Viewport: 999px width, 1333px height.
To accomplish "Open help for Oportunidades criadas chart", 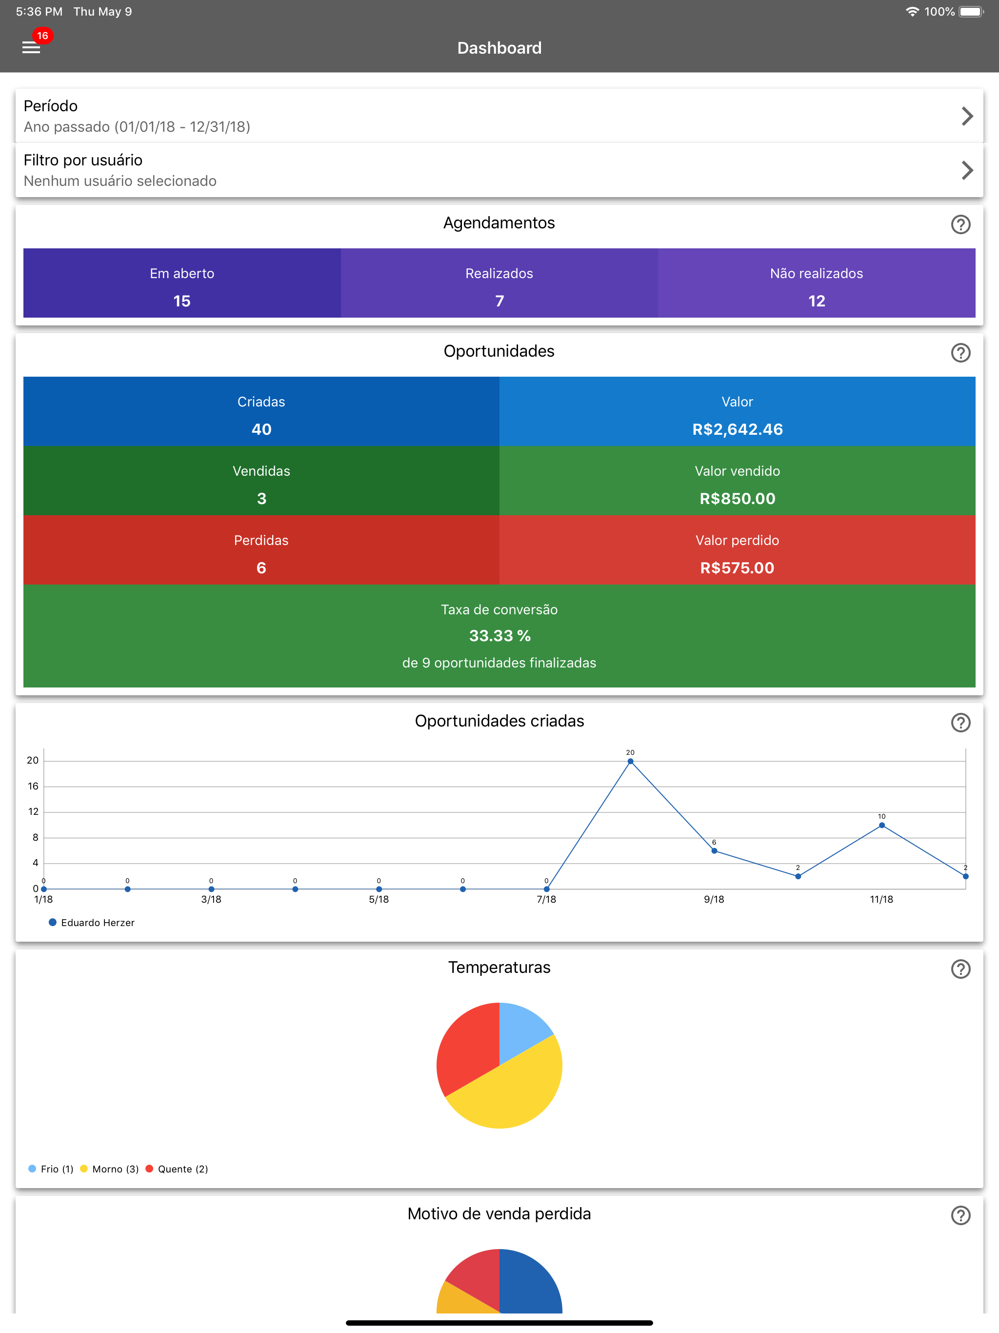I will [960, 722].
